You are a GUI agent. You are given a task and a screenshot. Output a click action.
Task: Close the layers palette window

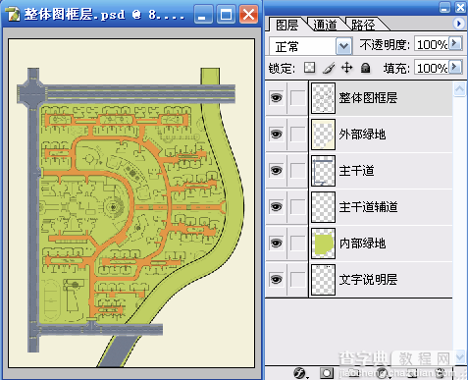pos(460,7)
